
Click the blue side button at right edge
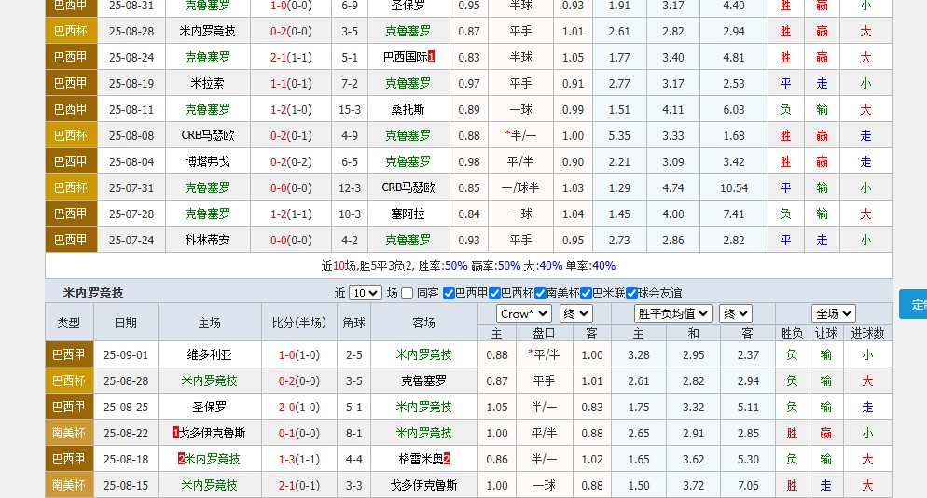914,304
